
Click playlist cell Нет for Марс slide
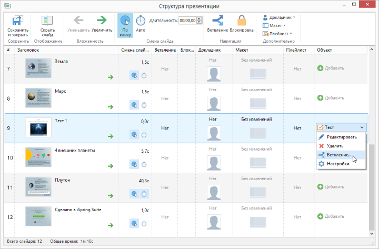[297, 98]
